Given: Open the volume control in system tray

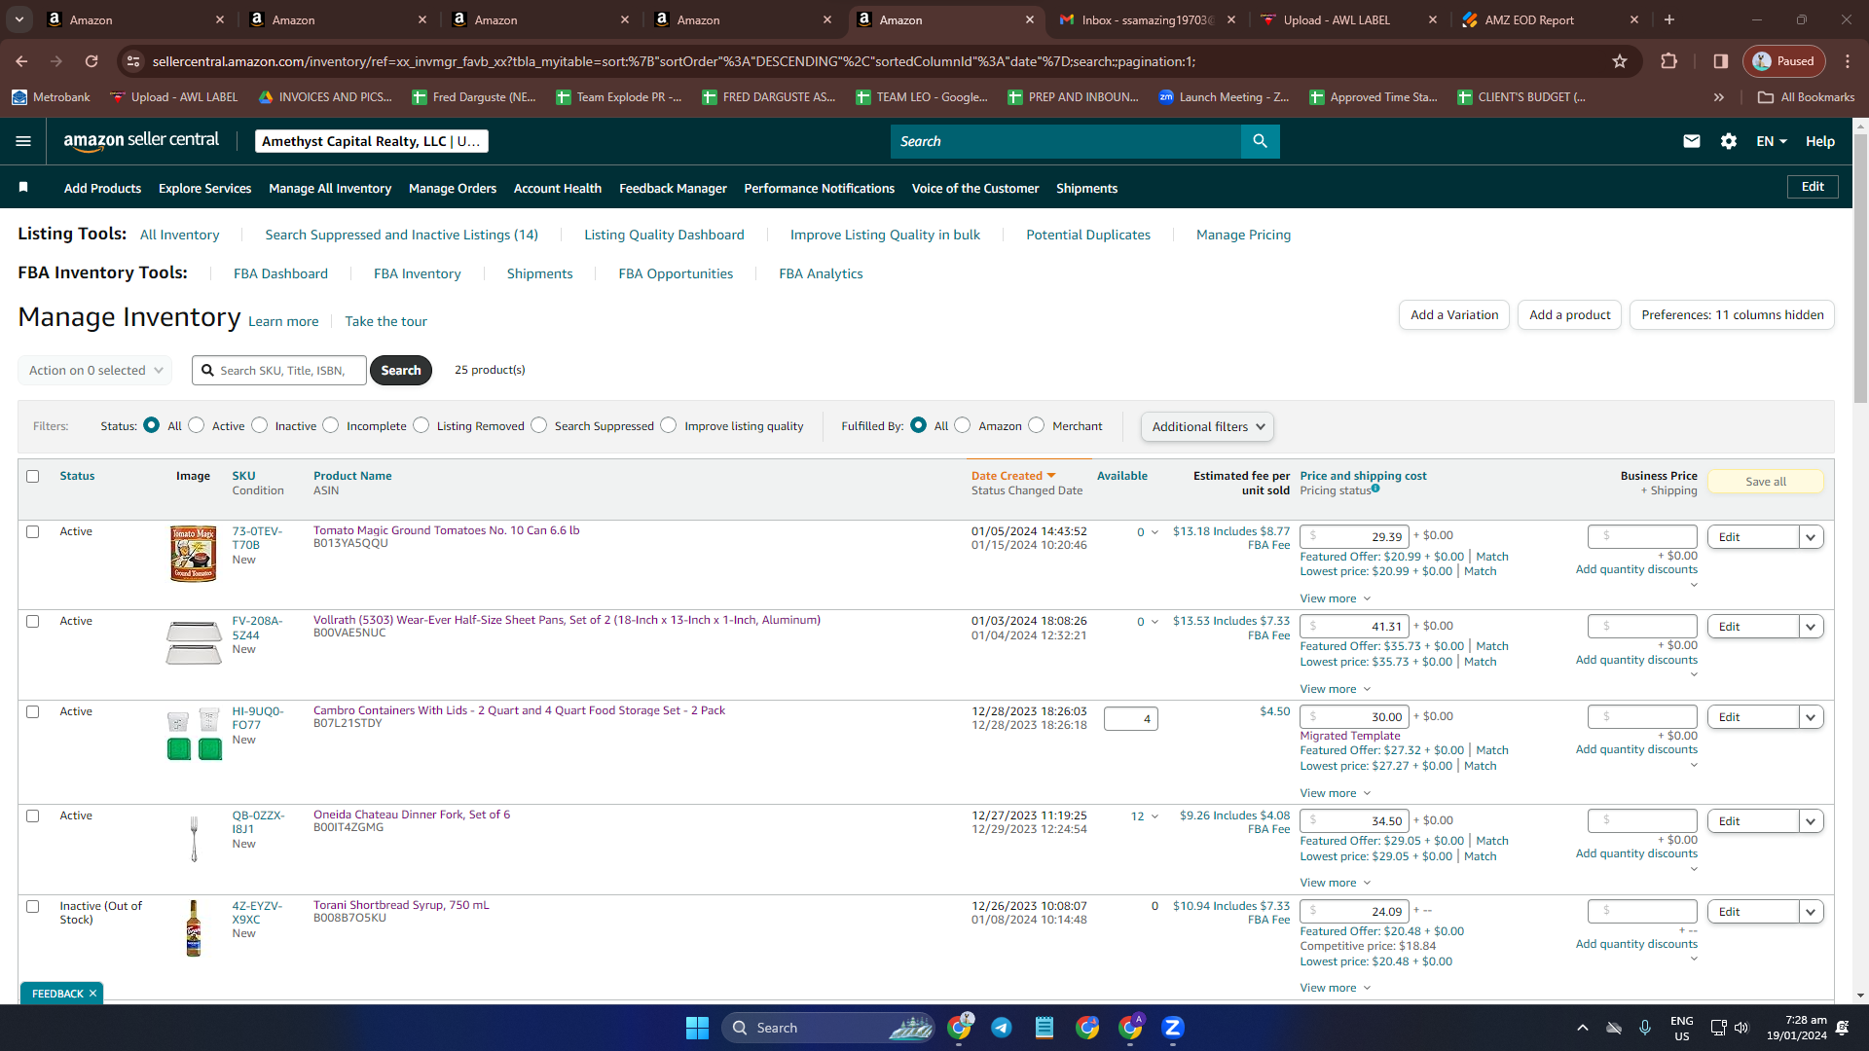Looking at the screenshot, I should [1741, 1028].
